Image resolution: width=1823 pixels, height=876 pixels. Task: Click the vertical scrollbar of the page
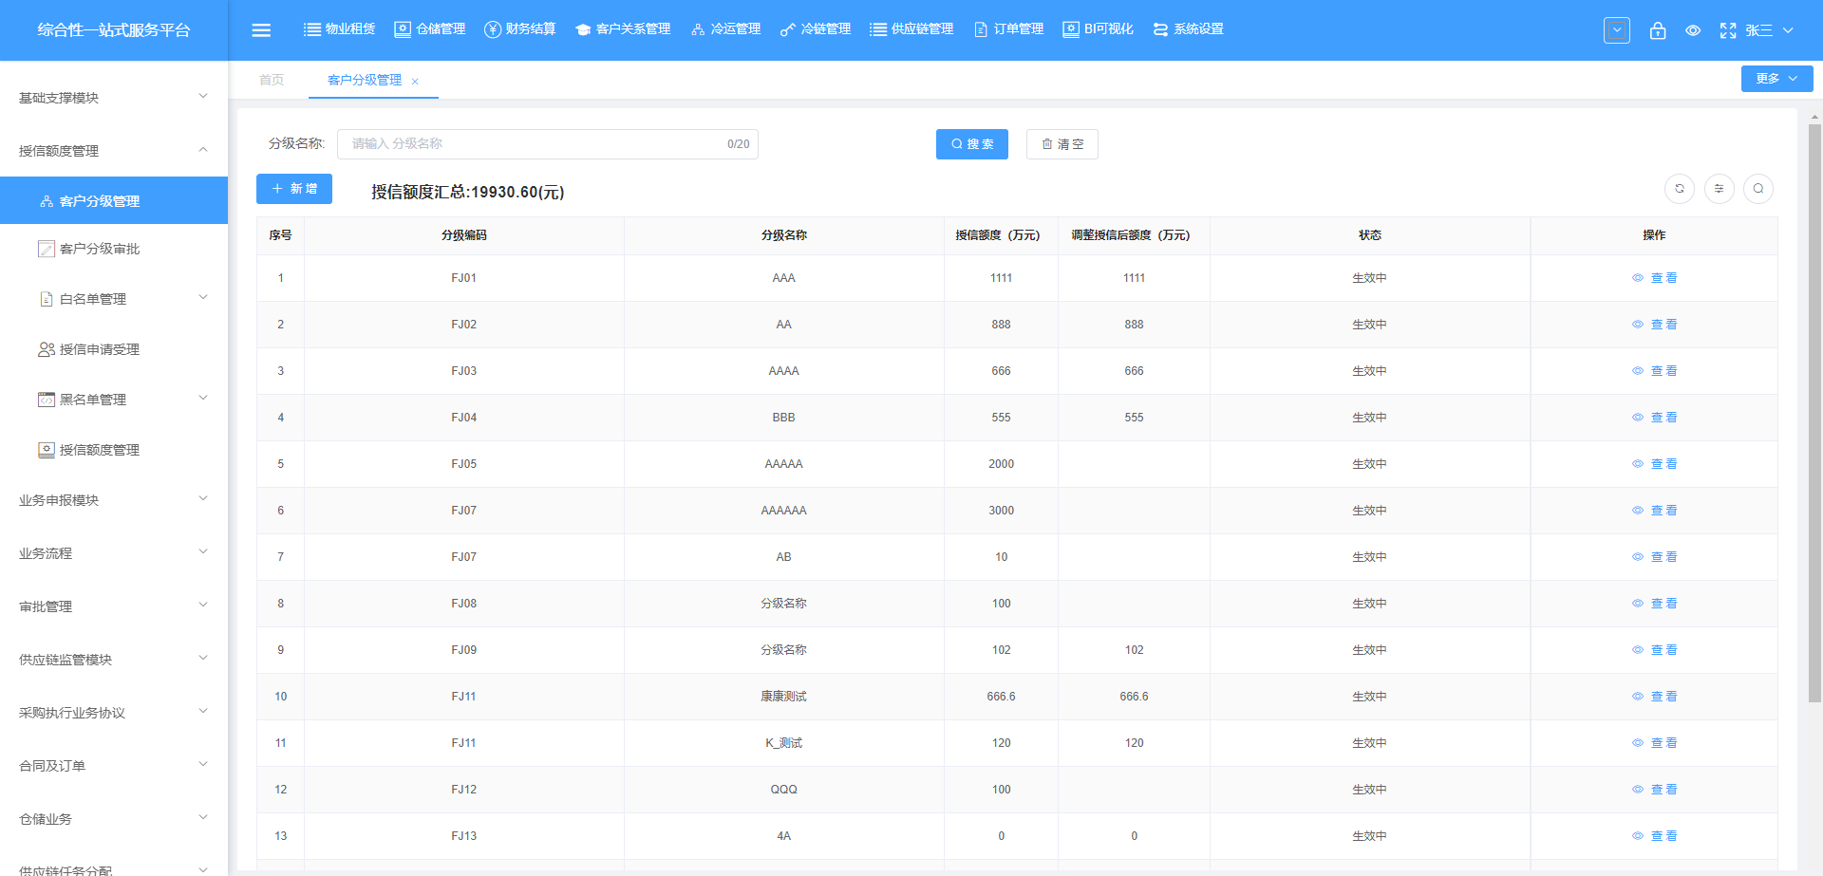pyautogui.click(x=1814, y=413)
